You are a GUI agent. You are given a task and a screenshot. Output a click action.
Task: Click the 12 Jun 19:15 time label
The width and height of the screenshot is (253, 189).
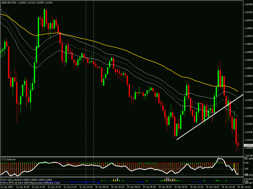click(54, 187)
